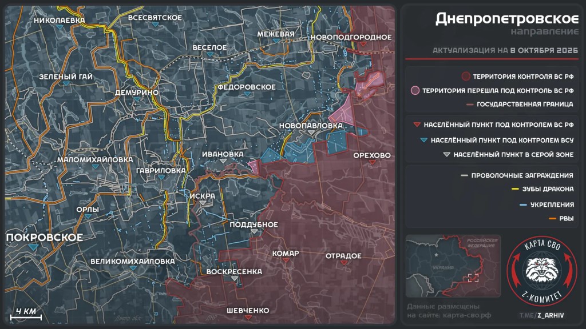Click the line icon beside "Государственная граница"
The height and width of the screenshot is (329, 586).
470,105
